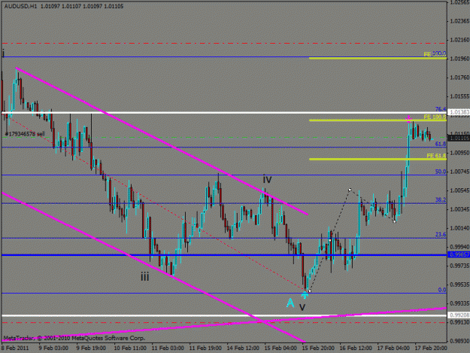Click the white price tag 0.99208
The width and height of the screenshot is (470, 353).
click(x=459, y=315)
